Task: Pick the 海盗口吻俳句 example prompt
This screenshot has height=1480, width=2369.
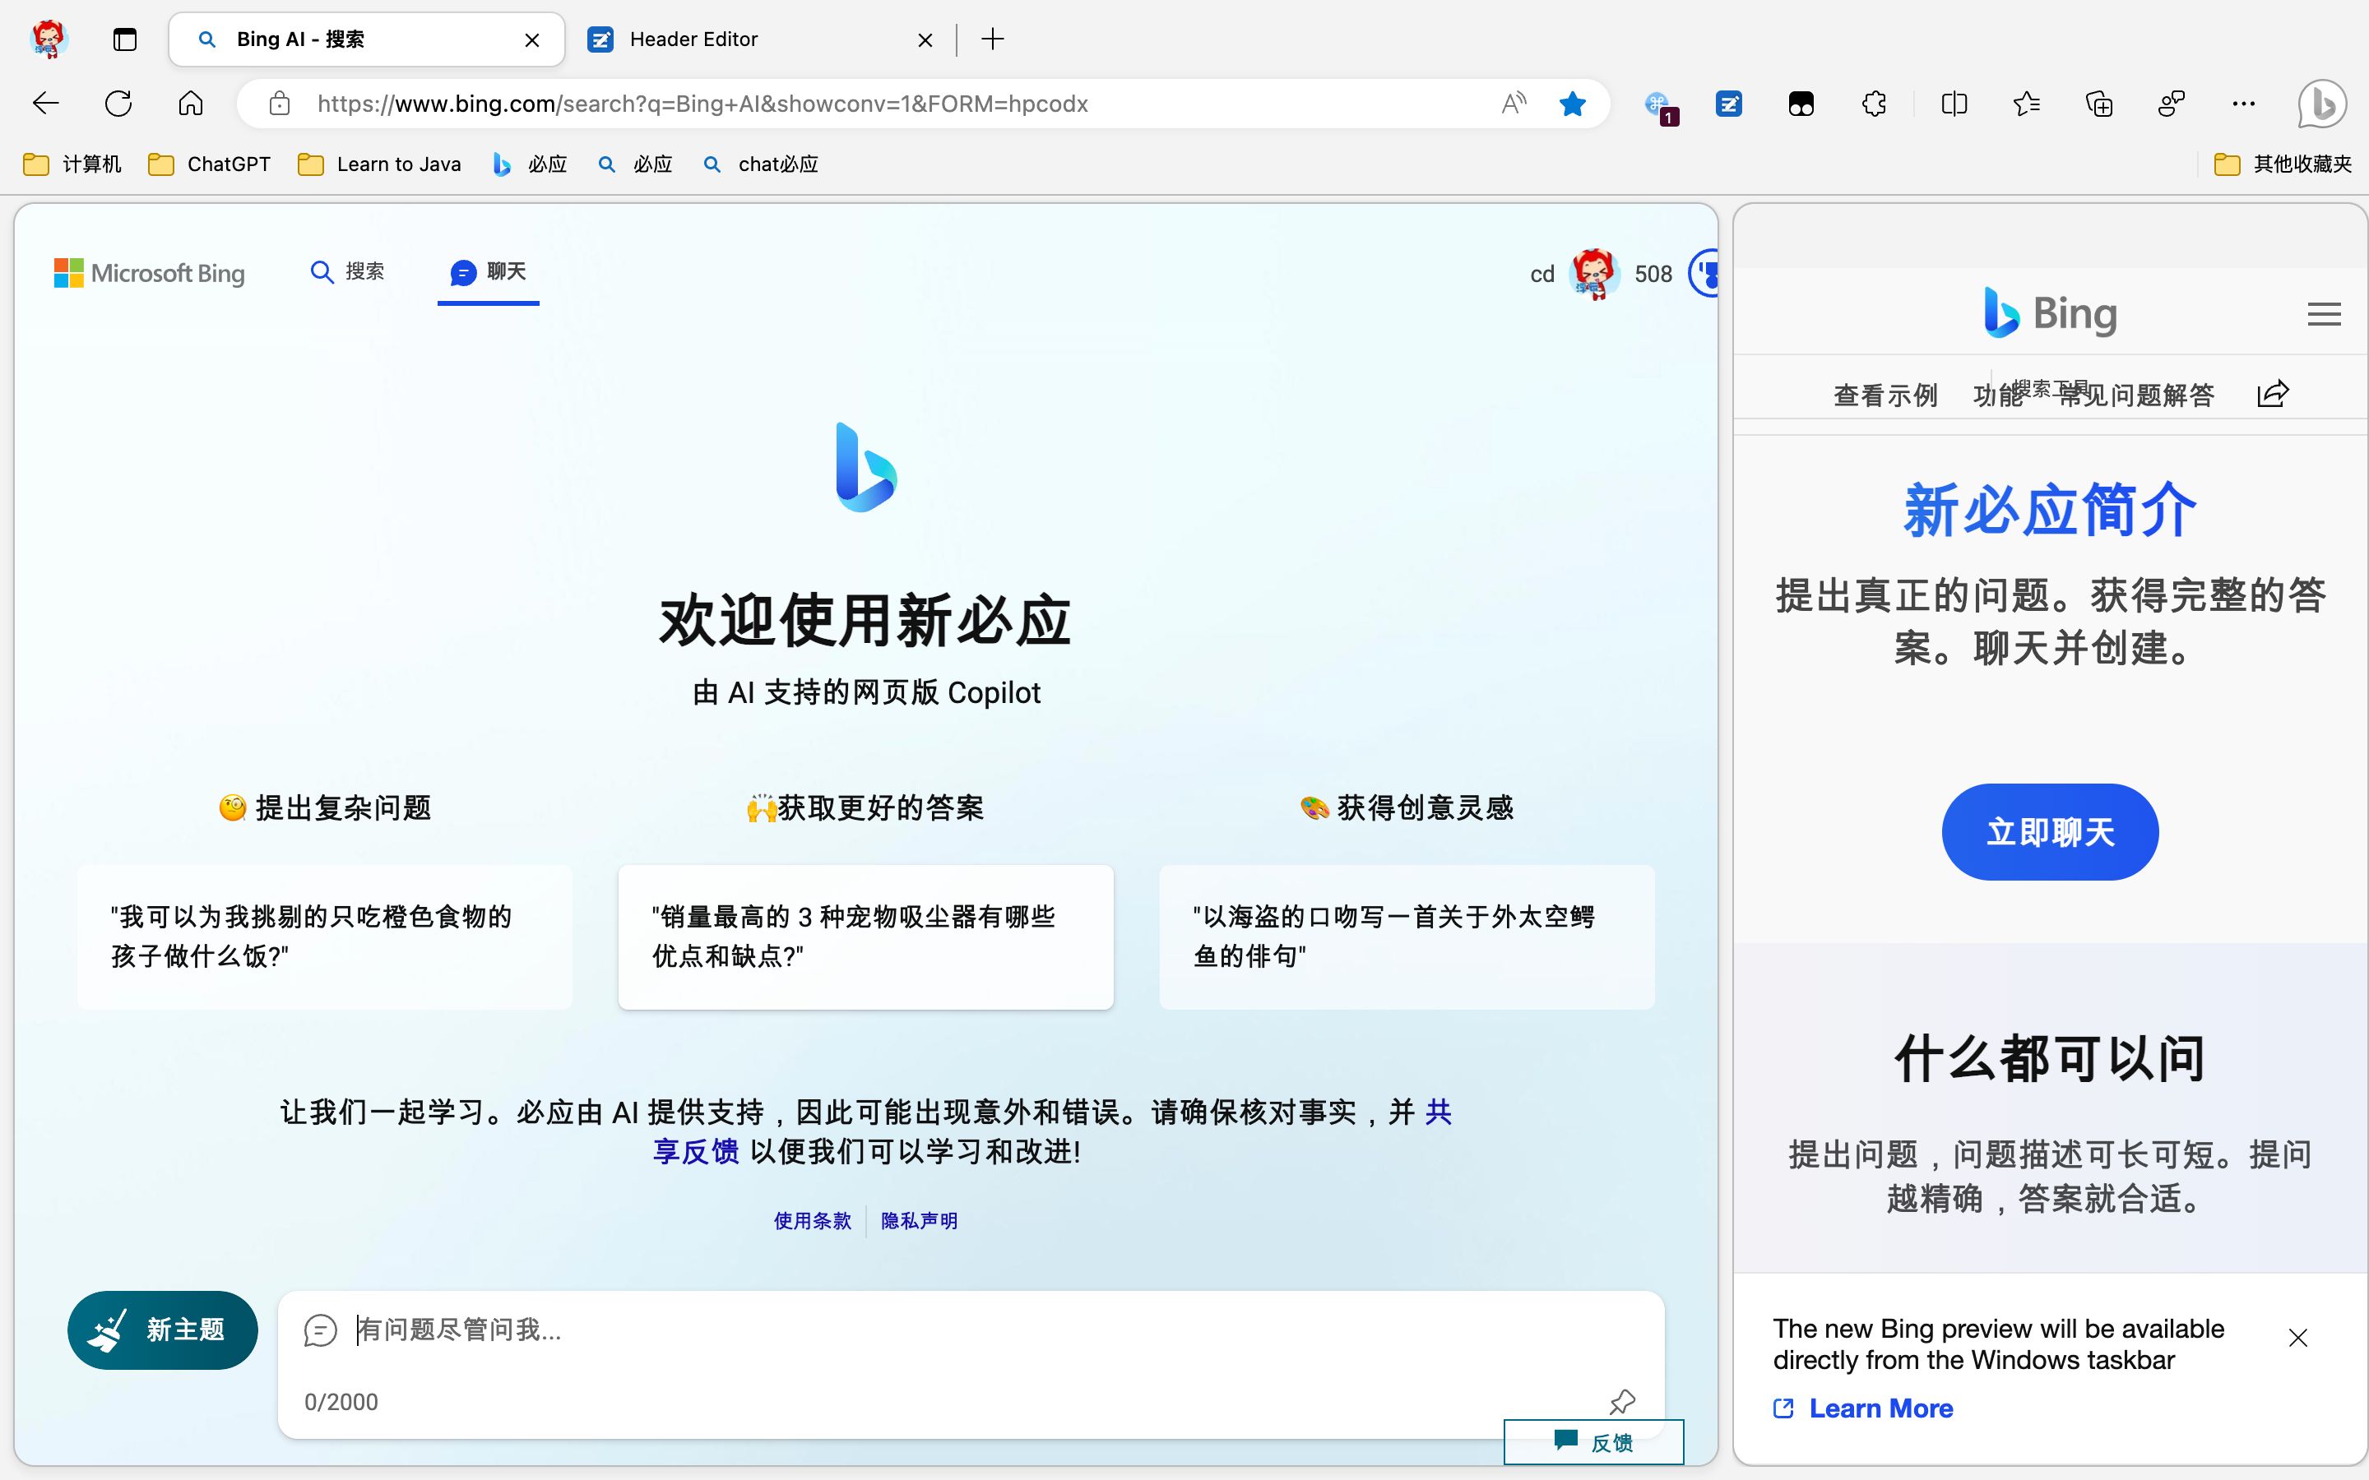Action: (1407, 937)
